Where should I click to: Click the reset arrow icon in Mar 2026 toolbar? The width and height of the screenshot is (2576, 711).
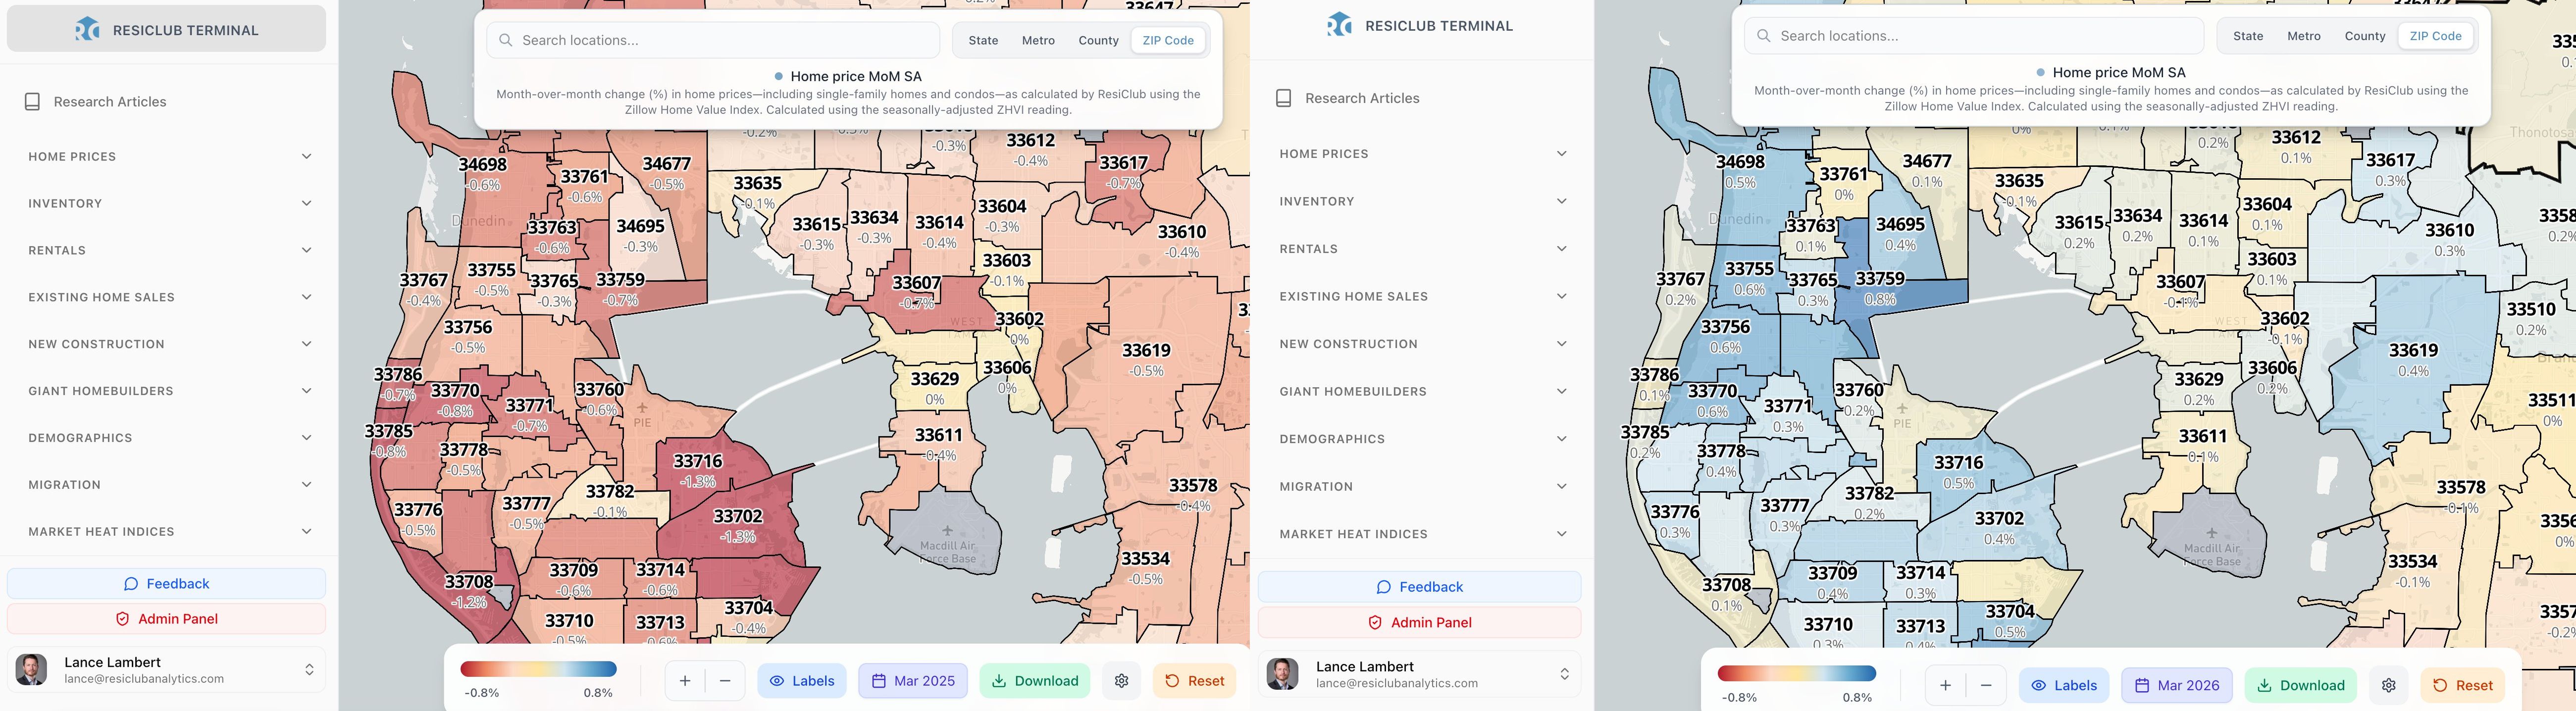tap(2440, 685)
